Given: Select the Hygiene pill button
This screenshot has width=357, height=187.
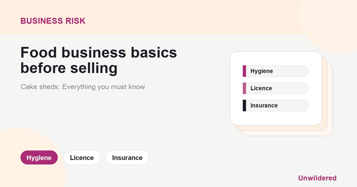Looking at the screenshot, I should (39, 158).
